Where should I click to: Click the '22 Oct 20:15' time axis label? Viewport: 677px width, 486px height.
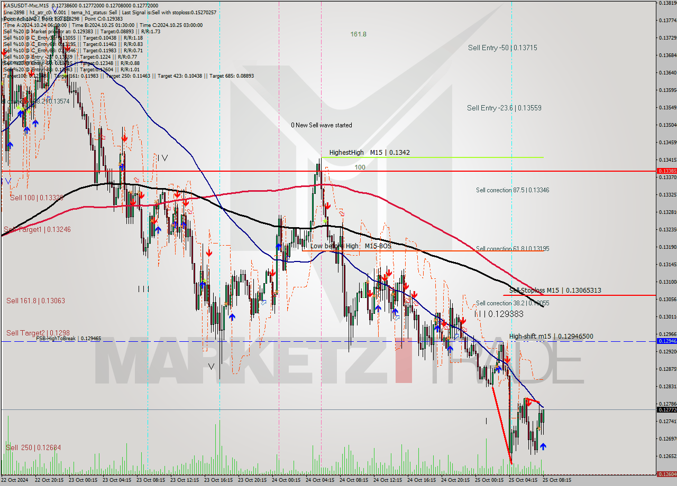[x=50, y=481]
